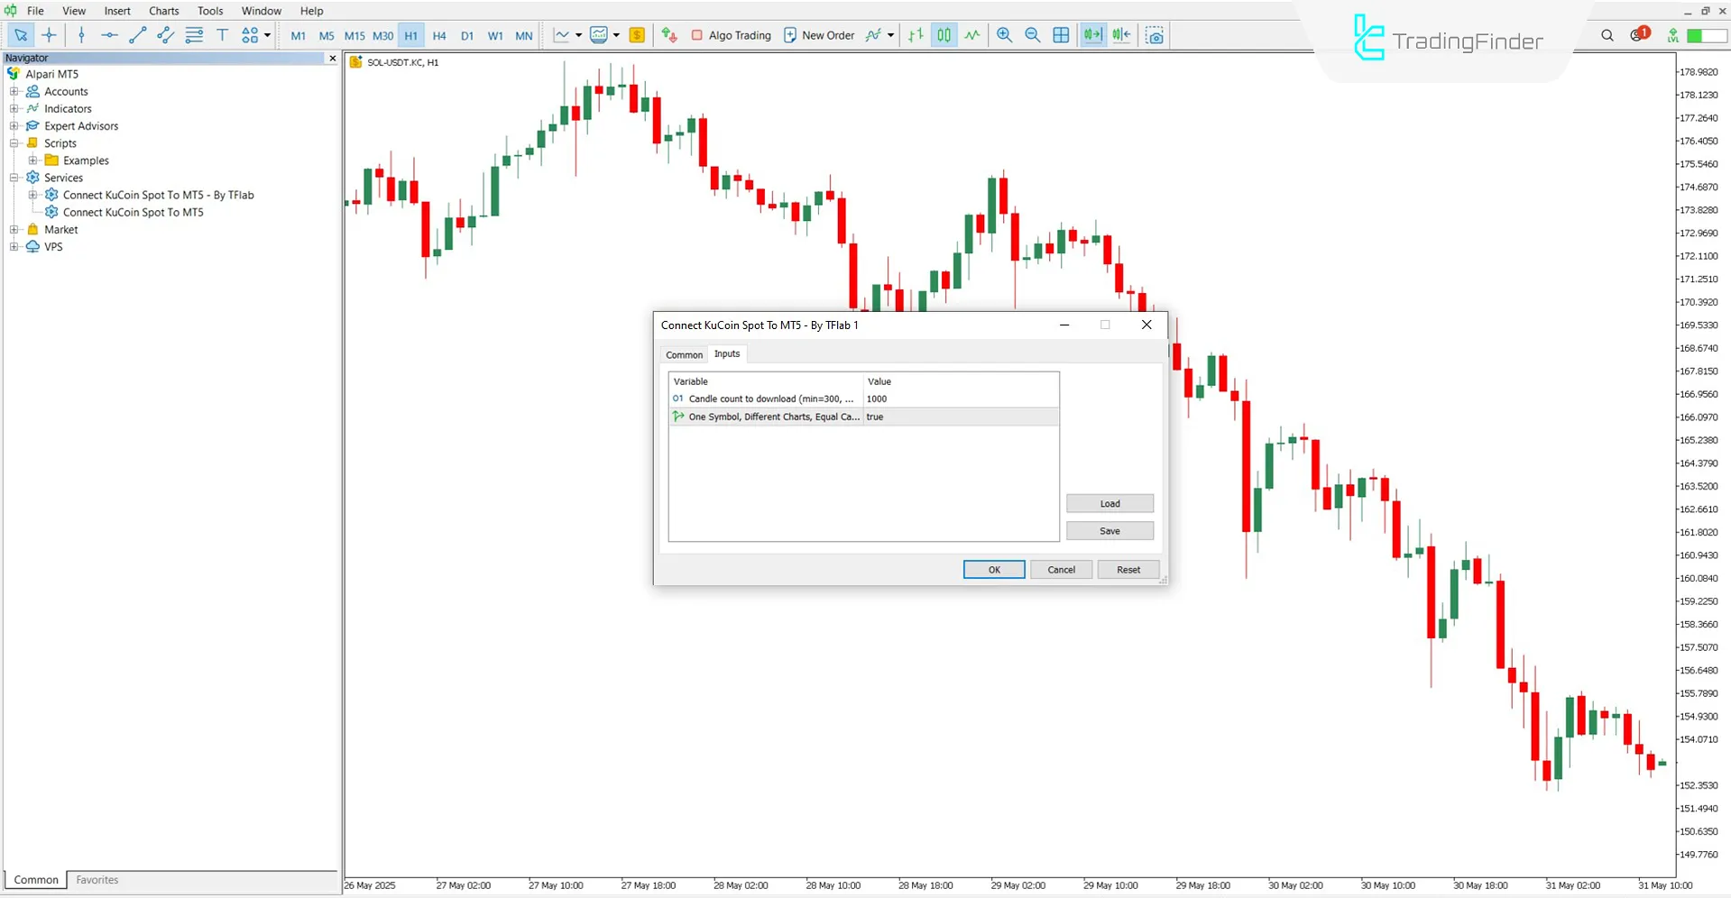The height and width of the screenshot is (898, 1731).
Task: Switch to the Common tab in dialog
Action: click(683, 354)
